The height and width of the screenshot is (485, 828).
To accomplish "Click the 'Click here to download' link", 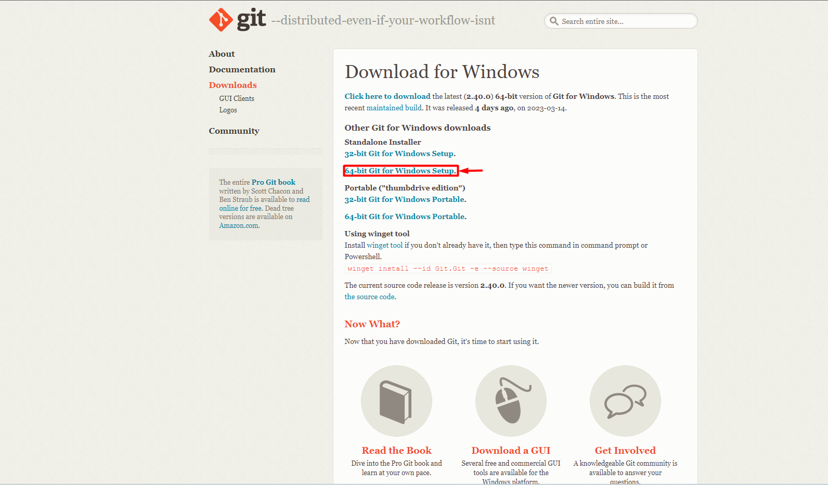I will pyautogui.click(x=387, y=96).
